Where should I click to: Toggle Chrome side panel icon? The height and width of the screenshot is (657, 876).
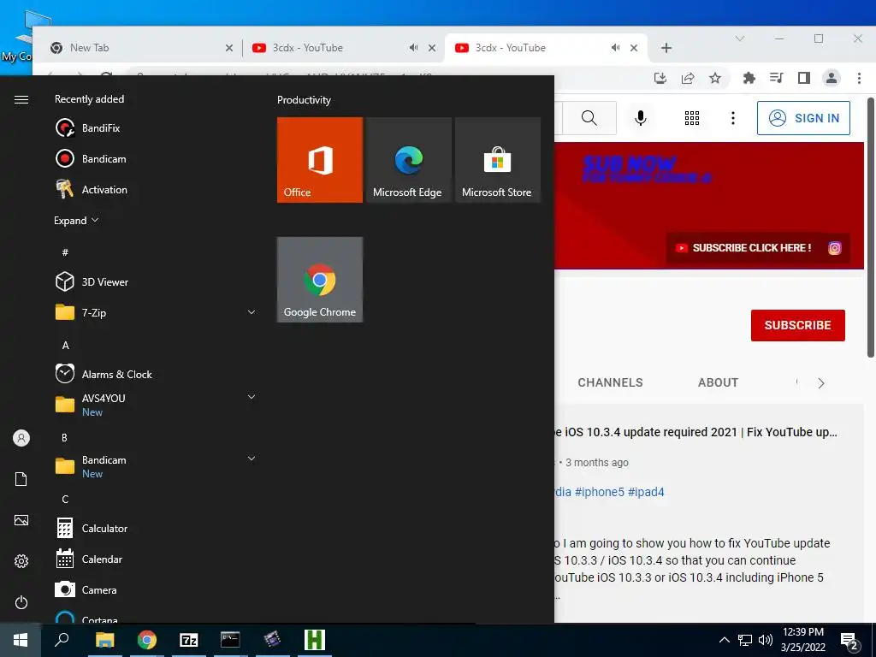tap(804, 78)
